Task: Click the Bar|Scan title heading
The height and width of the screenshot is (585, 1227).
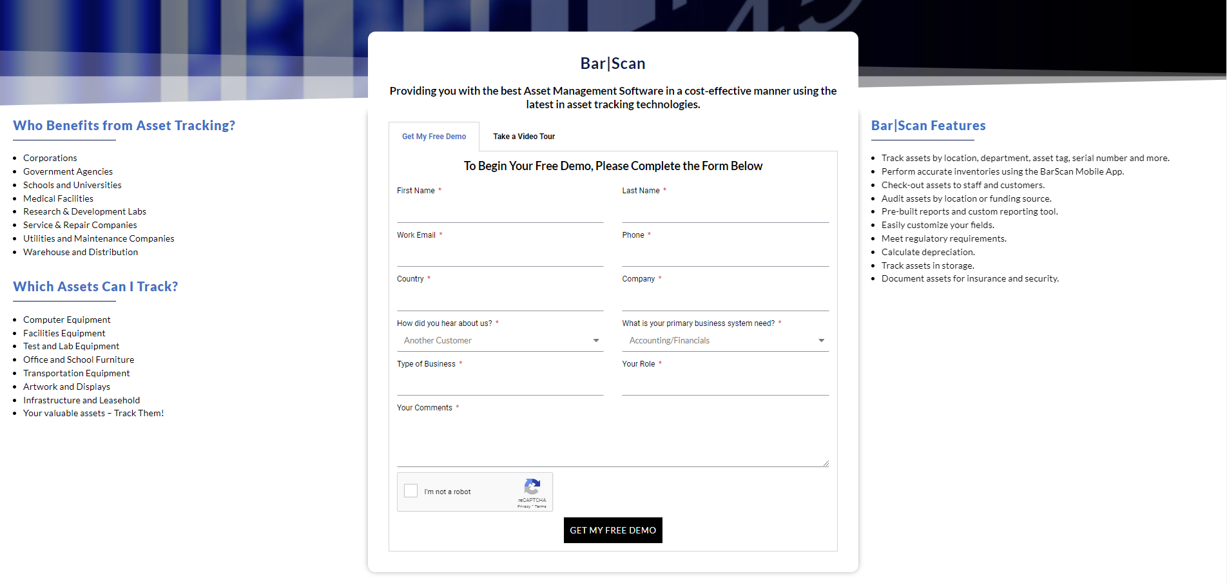Action: [613, 63]
